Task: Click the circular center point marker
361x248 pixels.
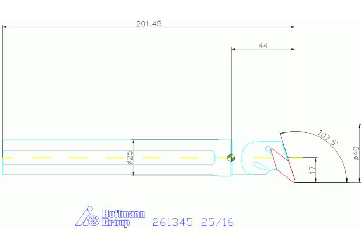Action: click(x=231, y=157)
